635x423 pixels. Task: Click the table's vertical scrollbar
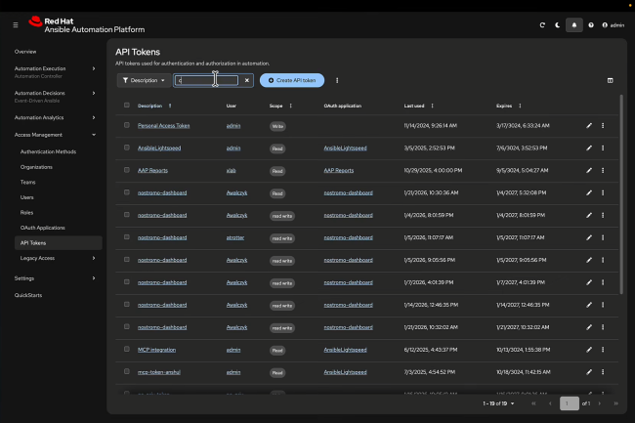621,194
